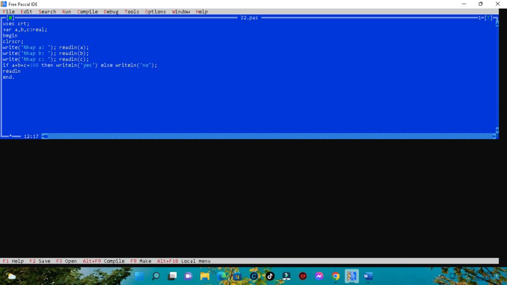The image size is (507, 285).
Task: Place the cursor on the 'begin' line
Action: [x=10, y=36]
